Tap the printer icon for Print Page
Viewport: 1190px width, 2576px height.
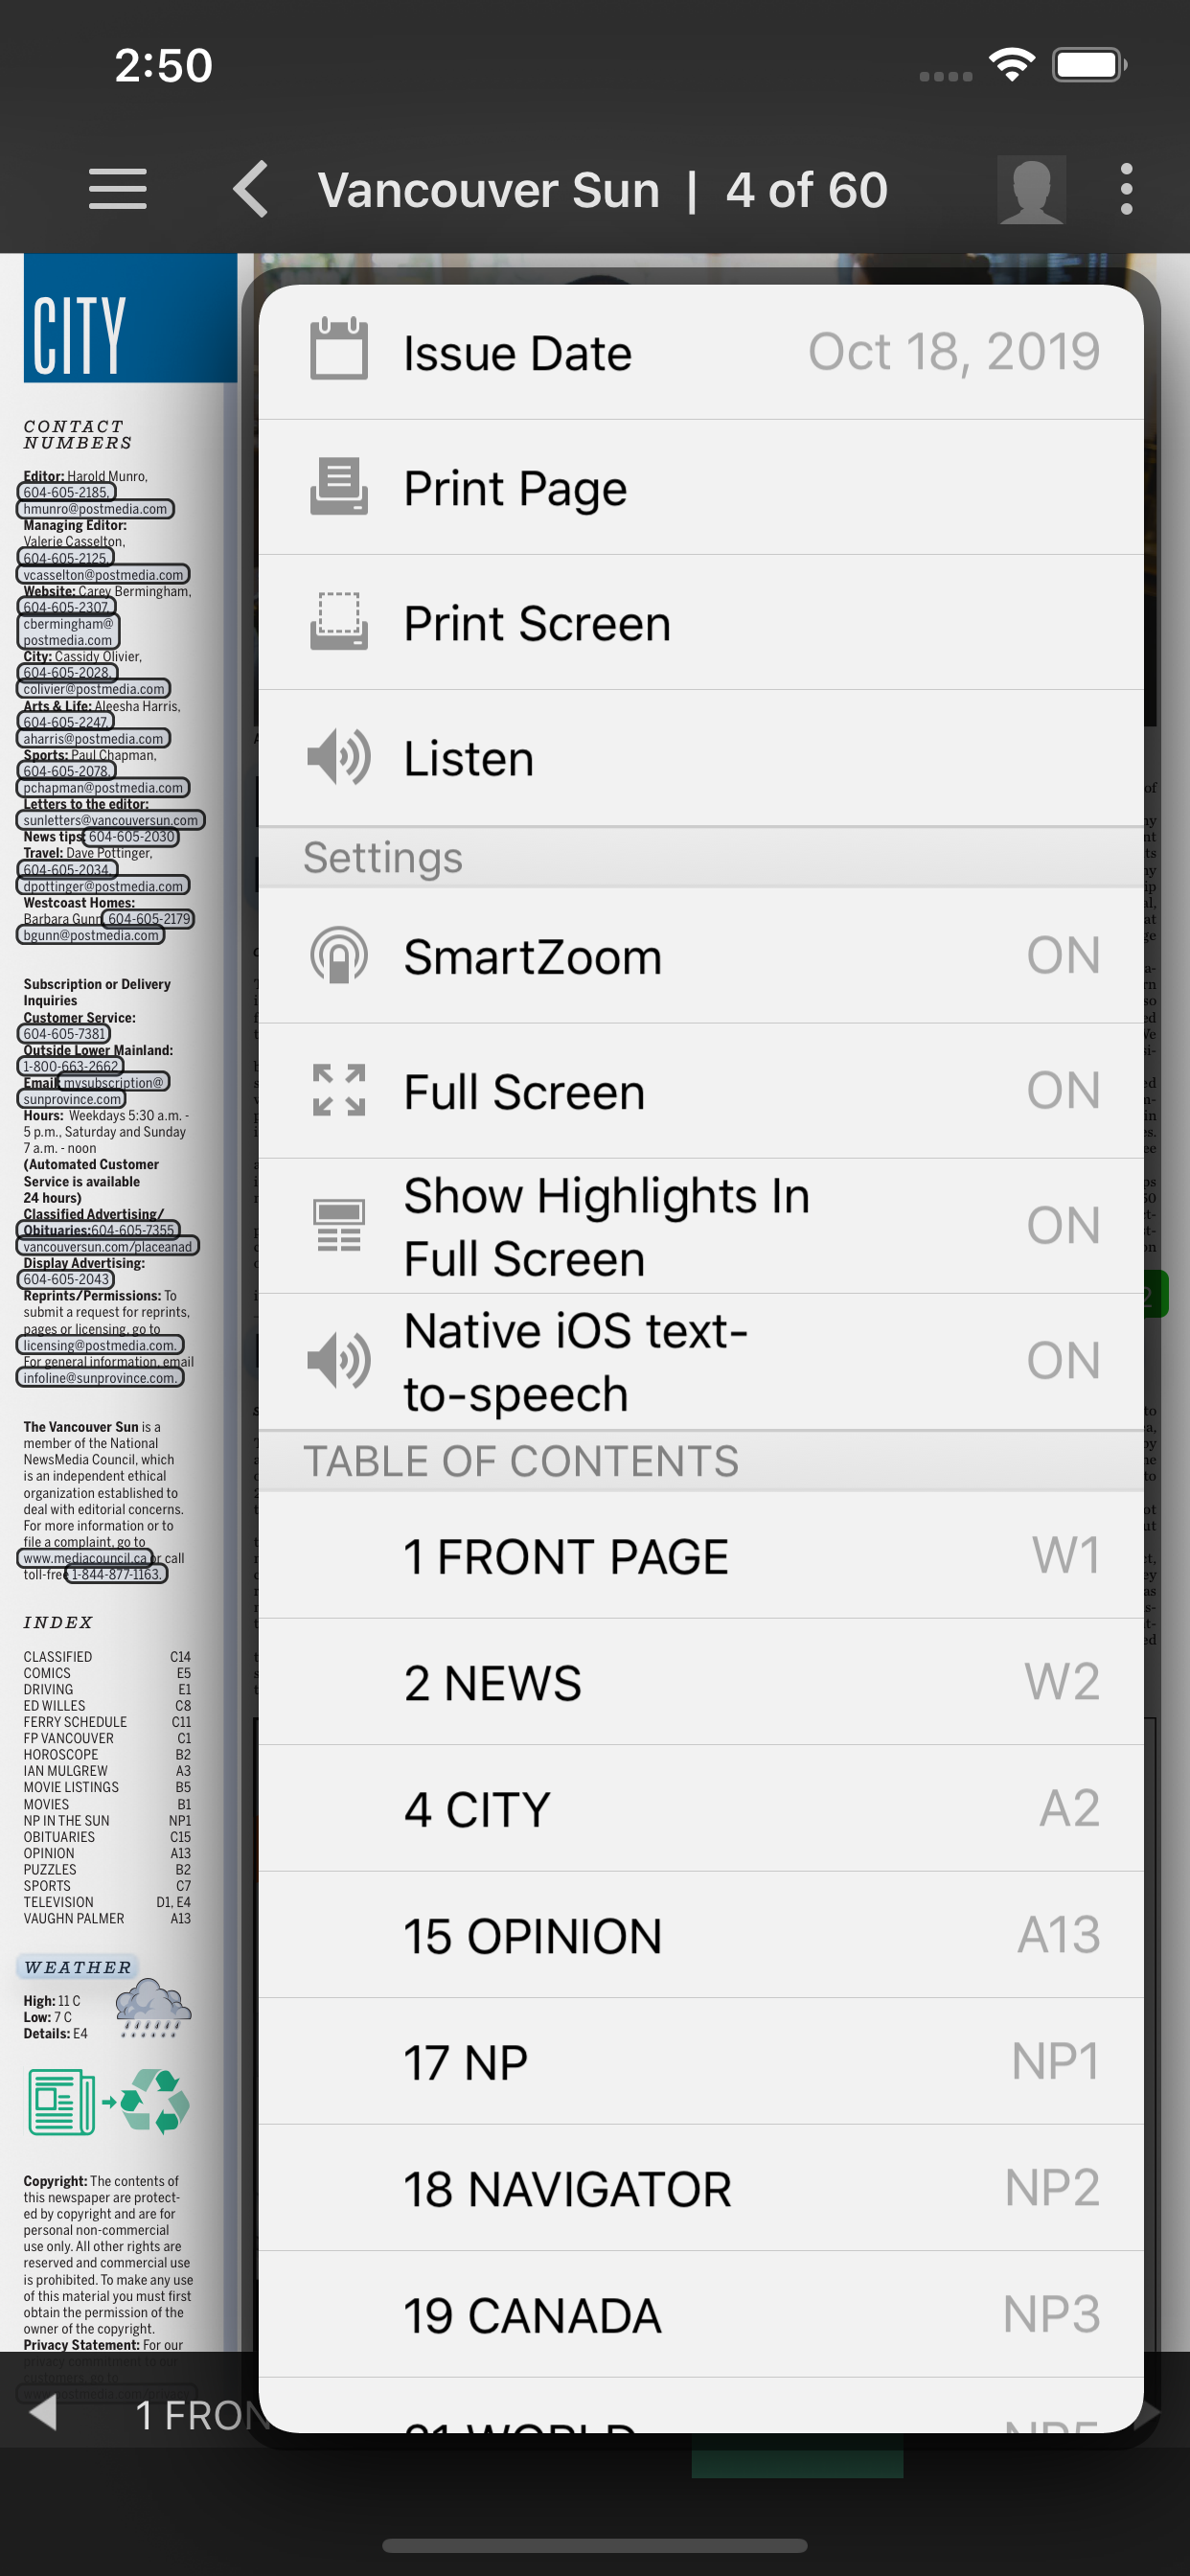pos(339,487)
